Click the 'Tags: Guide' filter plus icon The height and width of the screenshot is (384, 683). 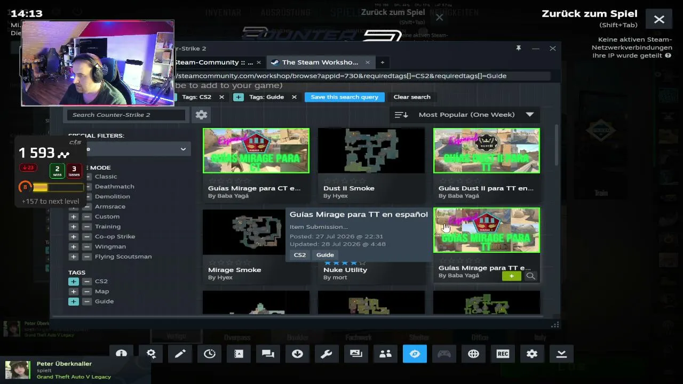coord(239,97)
